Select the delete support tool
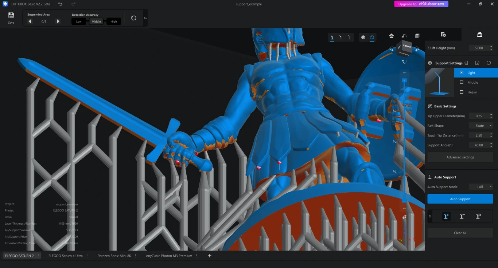The image size is (498, 268). (462, 216)
